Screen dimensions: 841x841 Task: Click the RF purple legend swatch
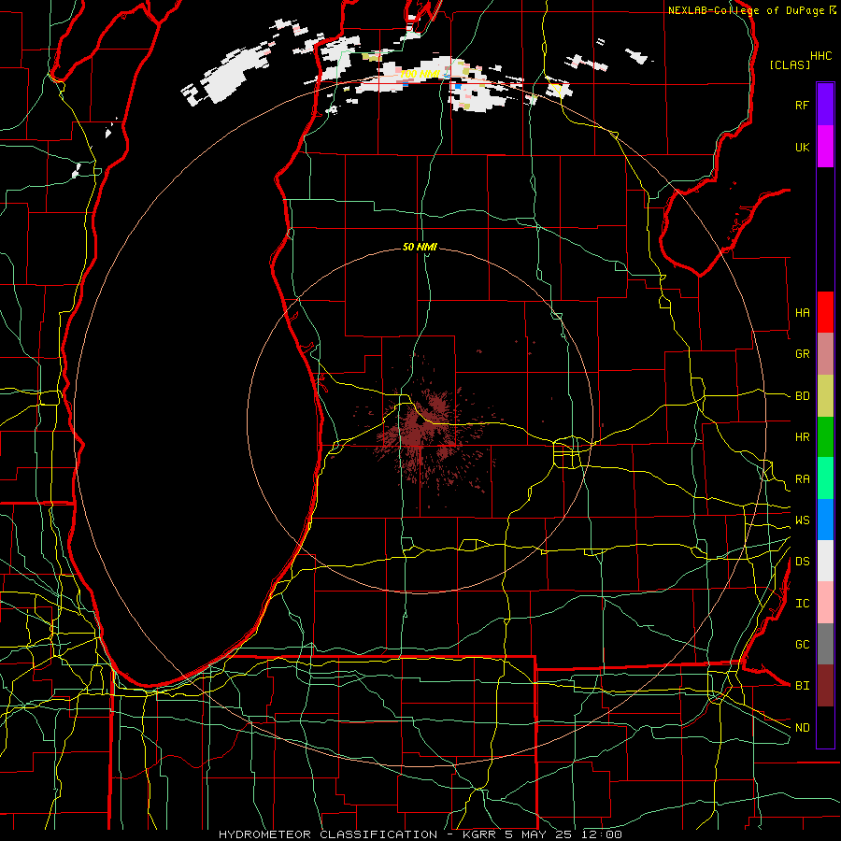pyautogui.click(x=825, y=105)
